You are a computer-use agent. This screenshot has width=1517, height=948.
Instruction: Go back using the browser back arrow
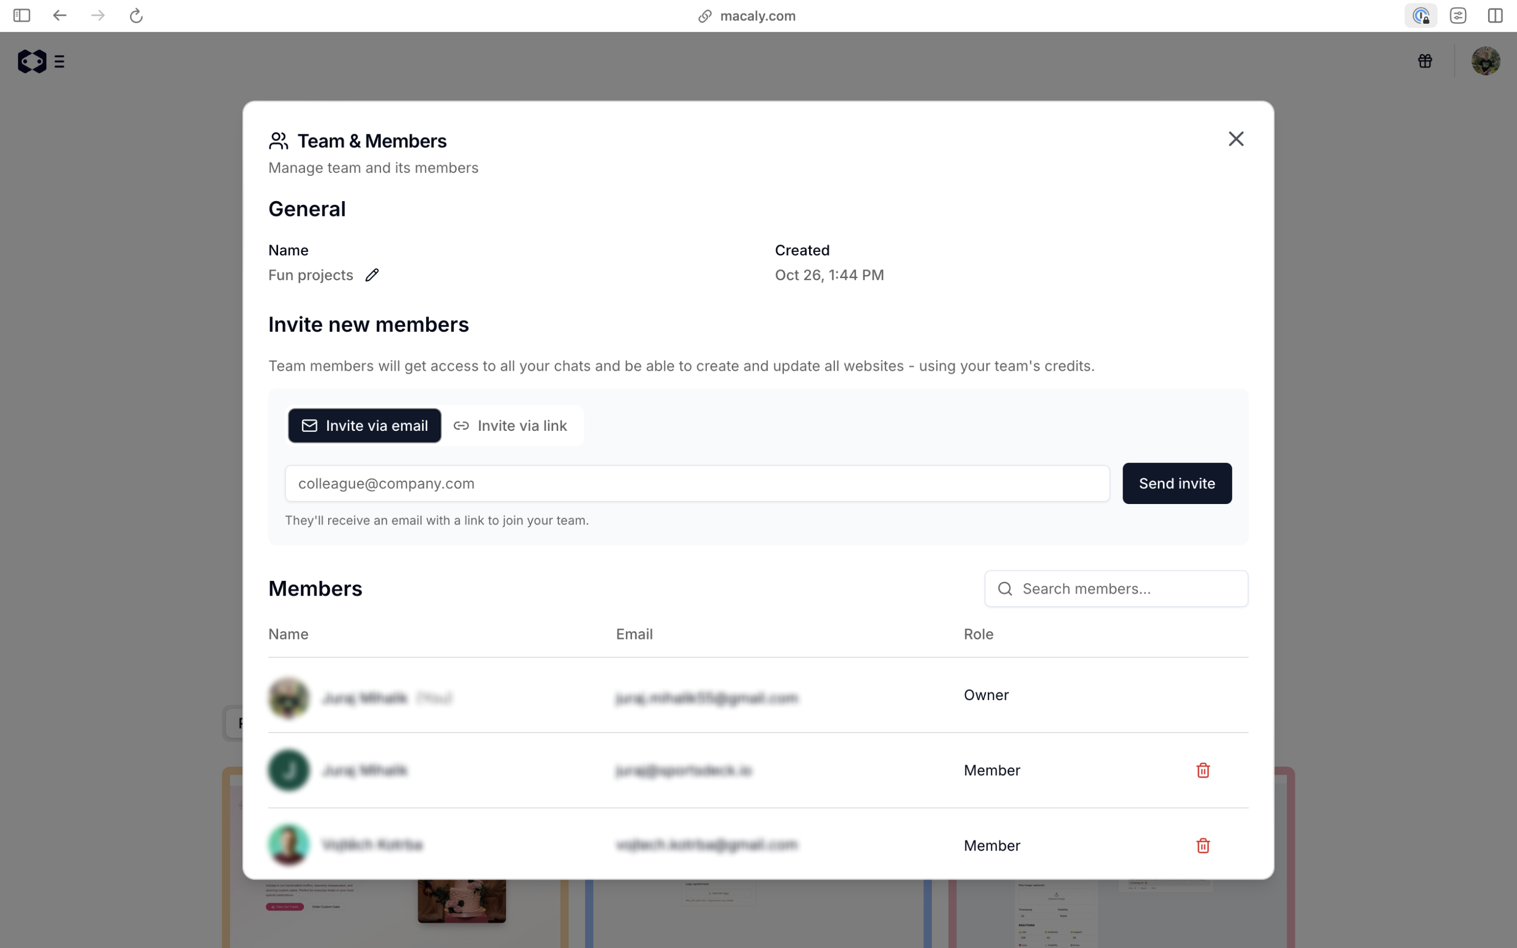(60, 16)
